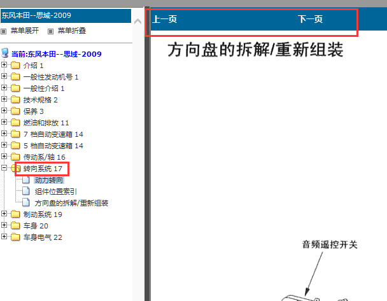Click folder icon for 燃油和排放 11
The height and width of the screenshot is (301, 387).
pyautogui.click(x=15, y=123)
